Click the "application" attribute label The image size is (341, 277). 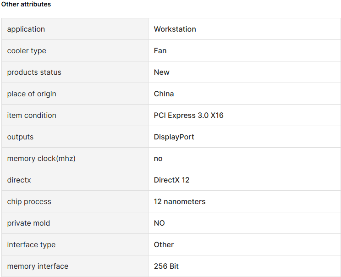pyautogui.click(x=26, y=29)
